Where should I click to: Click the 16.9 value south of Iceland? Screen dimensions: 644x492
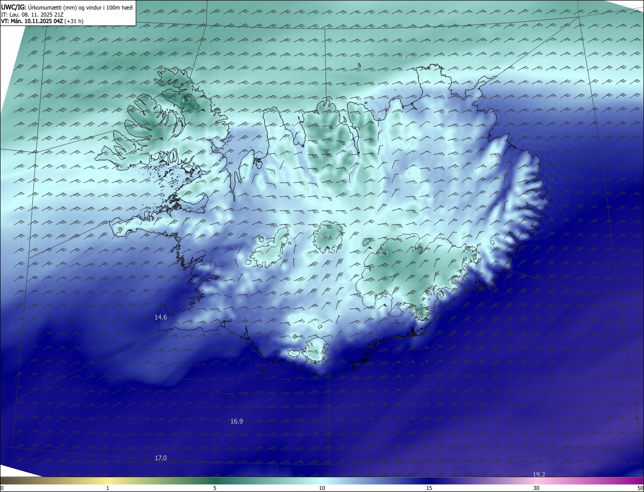pos(236,422)
